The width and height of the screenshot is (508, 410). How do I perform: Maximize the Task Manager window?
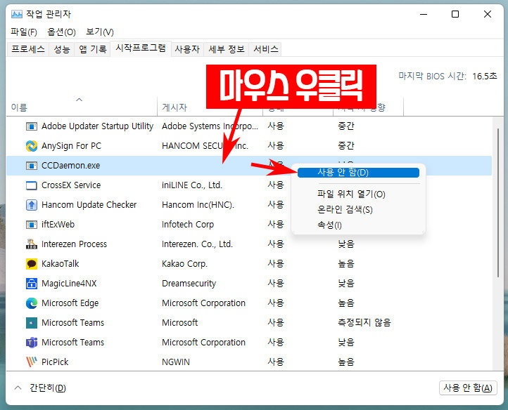tap(455, 14)
